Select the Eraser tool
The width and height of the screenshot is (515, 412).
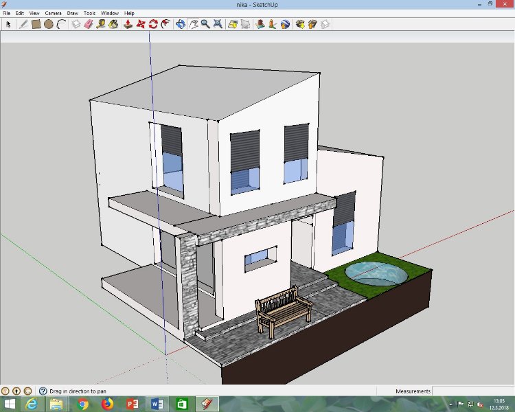point(88,24)
